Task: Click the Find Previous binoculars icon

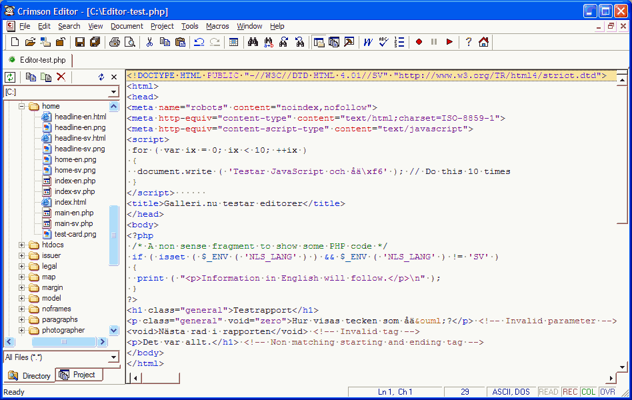Action: coord(299,42)
